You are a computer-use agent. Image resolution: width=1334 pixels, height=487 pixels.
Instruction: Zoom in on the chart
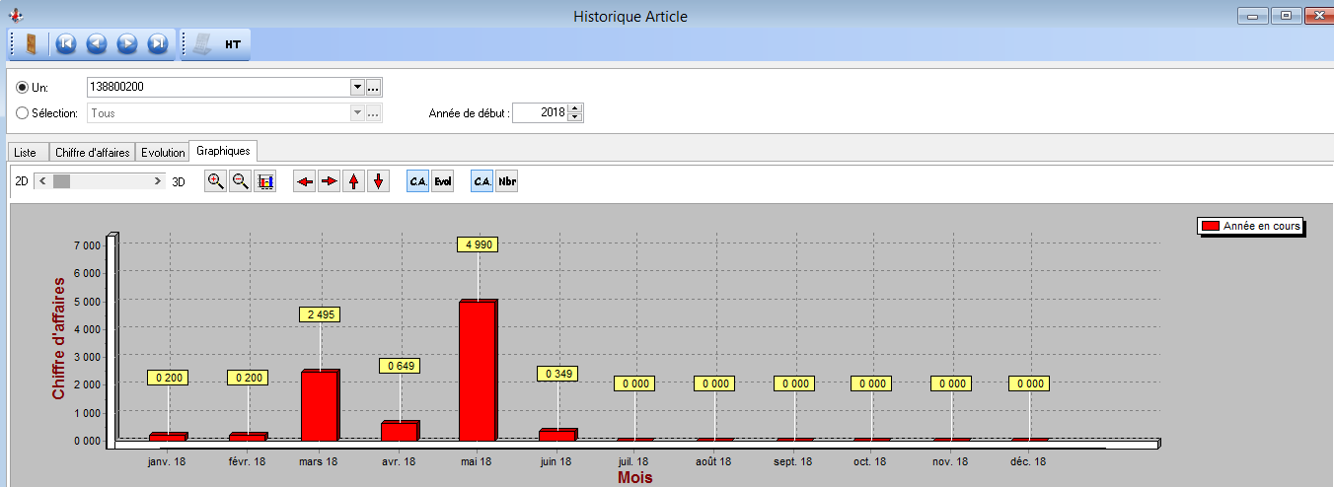point(215,181)
